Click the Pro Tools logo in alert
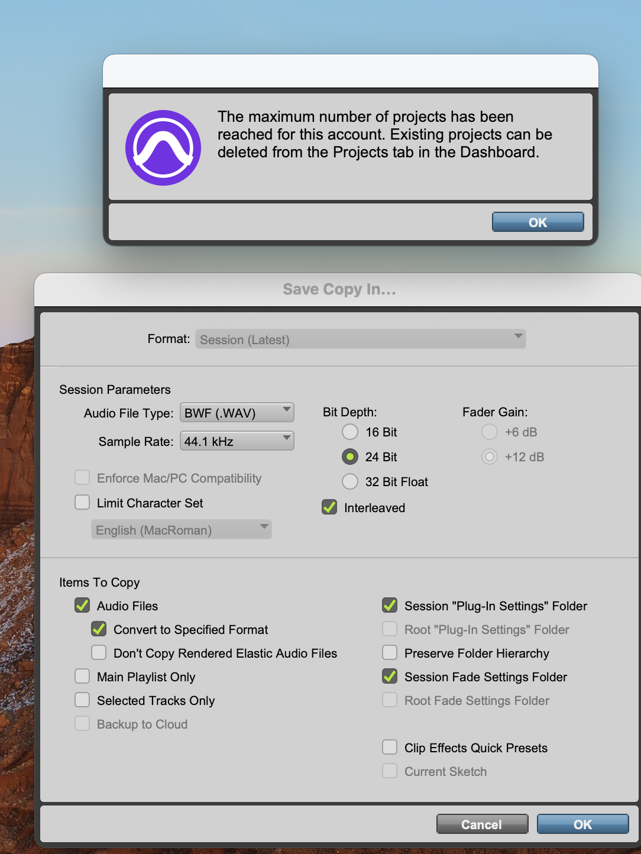This screenshot has height=854, width=641. point(163,148)
